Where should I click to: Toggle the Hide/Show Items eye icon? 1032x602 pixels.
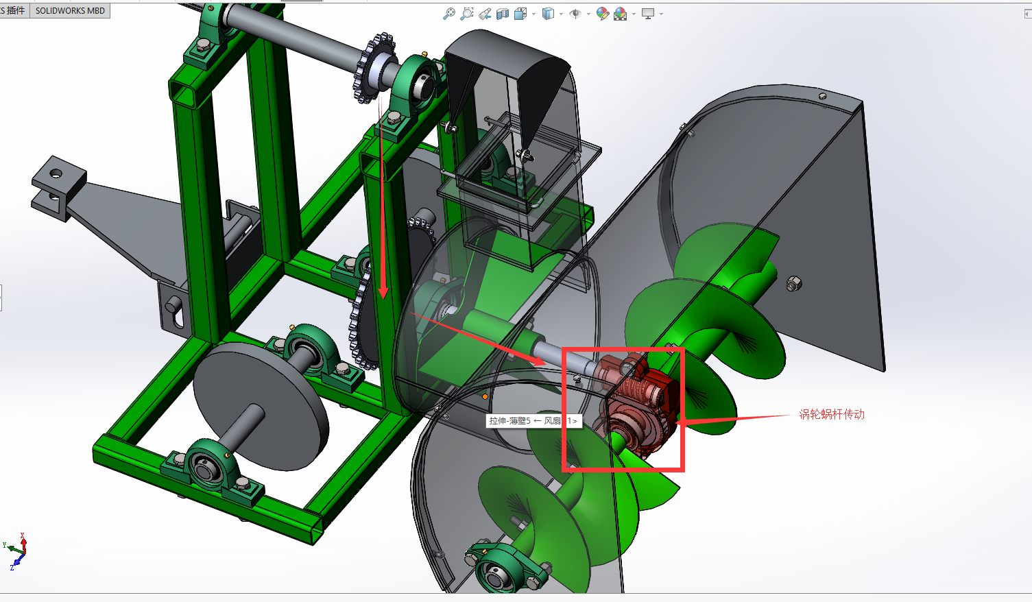[x=575, y=14]
